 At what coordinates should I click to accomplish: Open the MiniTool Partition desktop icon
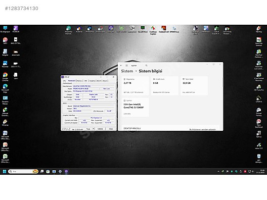click(x=259, y=54)
